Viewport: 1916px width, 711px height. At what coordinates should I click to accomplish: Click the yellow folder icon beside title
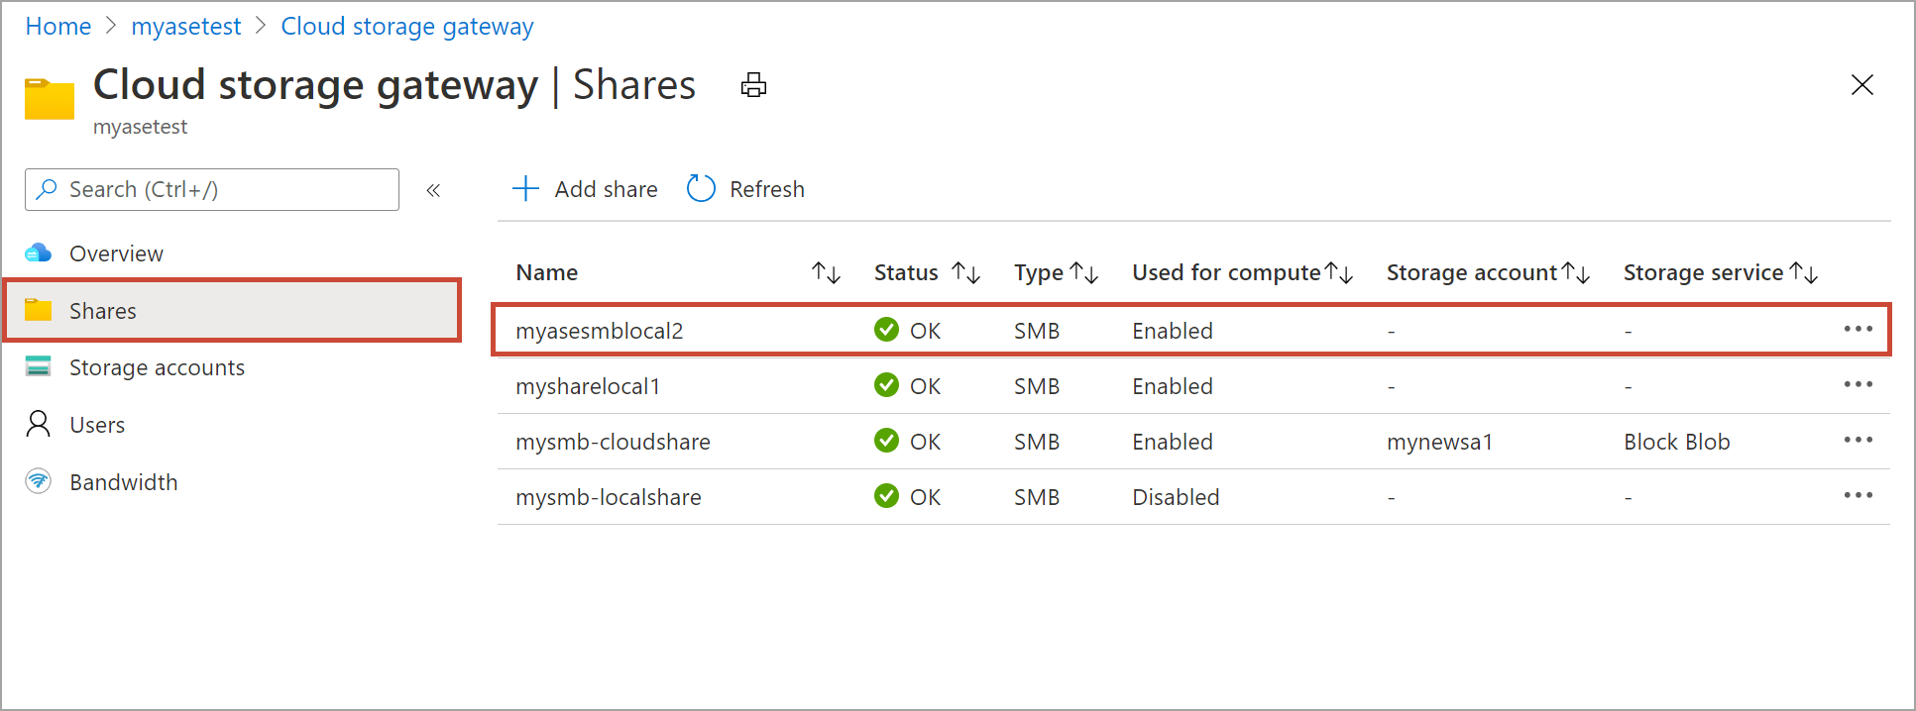tap(50, 98)
